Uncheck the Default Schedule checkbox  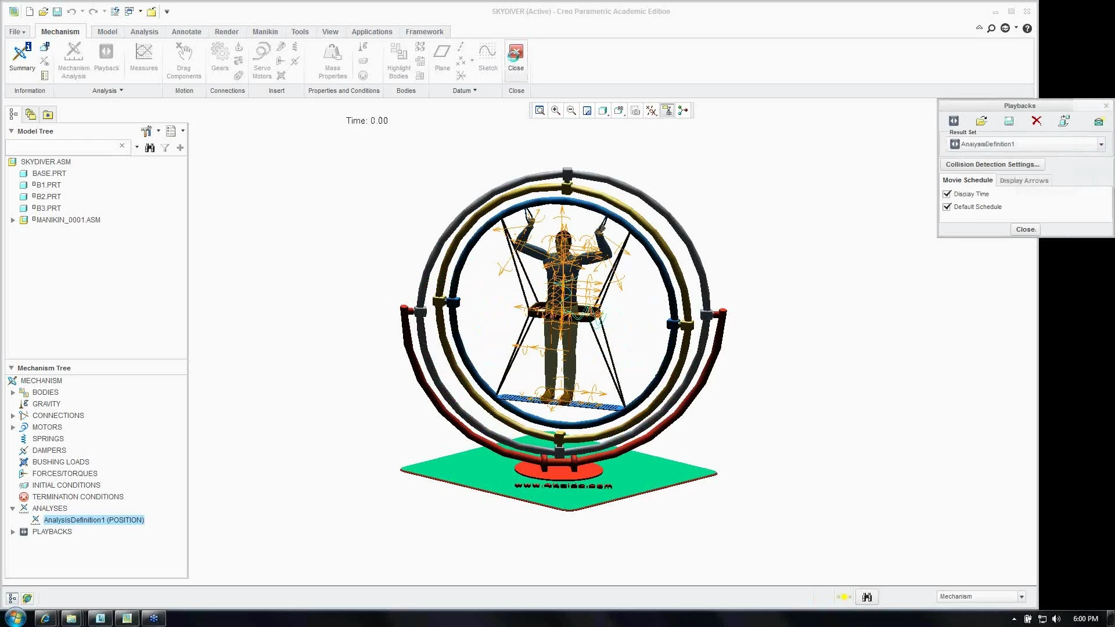click(947, 207)
